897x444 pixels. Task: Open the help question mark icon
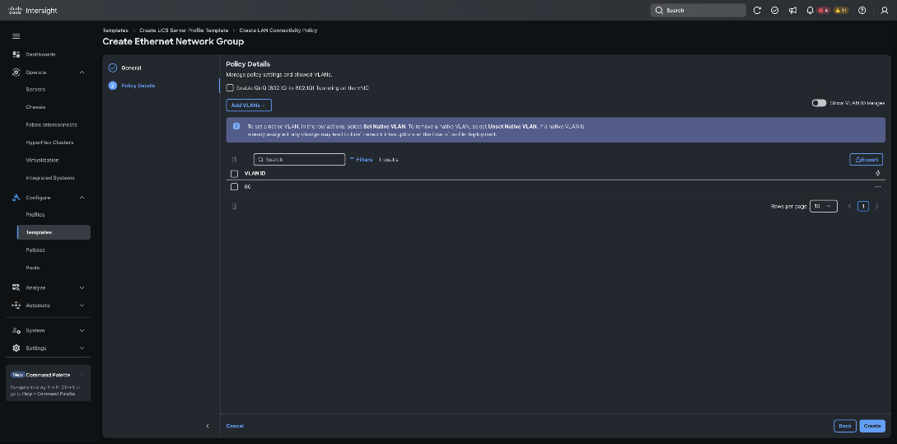(862, 11)
